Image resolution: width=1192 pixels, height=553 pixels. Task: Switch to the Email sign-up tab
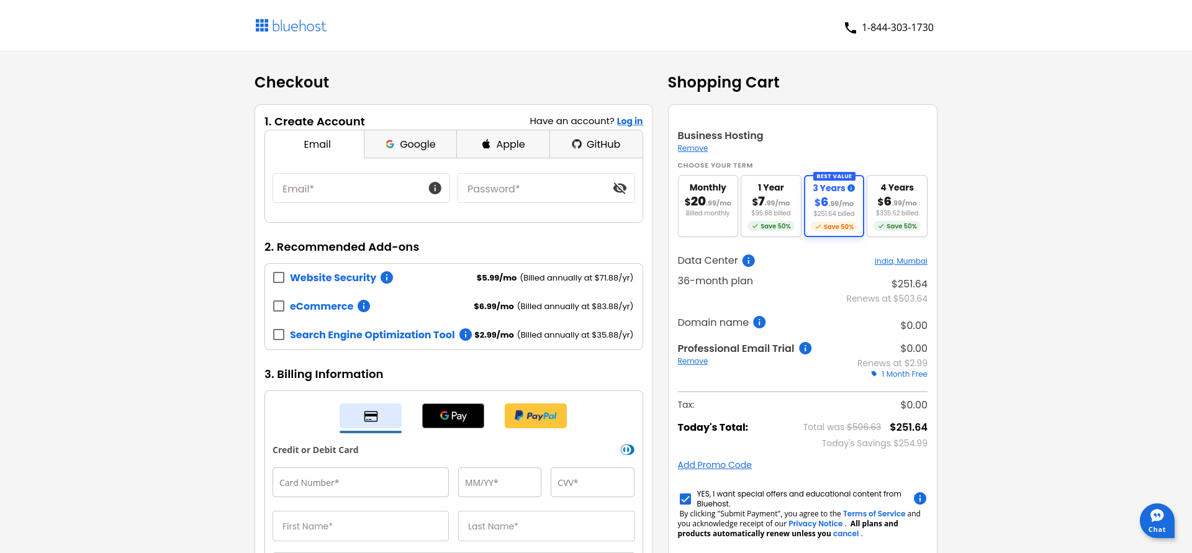(x=315, y=144)
